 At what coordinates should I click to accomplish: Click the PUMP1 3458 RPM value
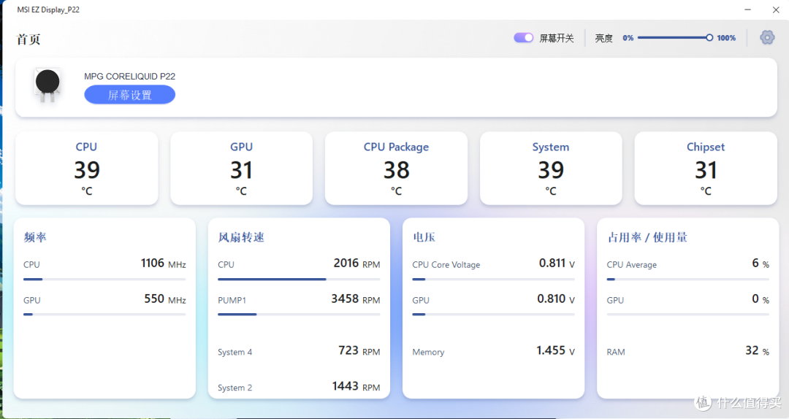click(x=356, y=299)
